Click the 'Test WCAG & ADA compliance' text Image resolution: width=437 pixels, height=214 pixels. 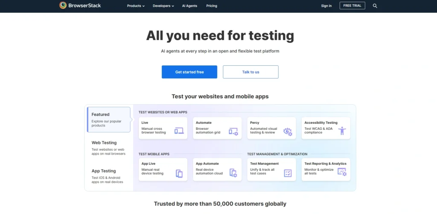tap(318, 131)
